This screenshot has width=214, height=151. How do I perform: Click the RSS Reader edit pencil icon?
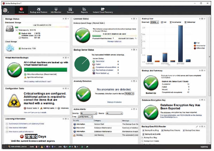click(197, 127)
